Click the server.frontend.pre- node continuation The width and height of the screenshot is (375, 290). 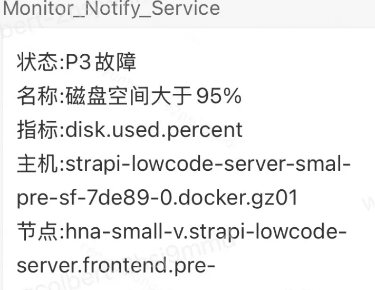(116, 265)
